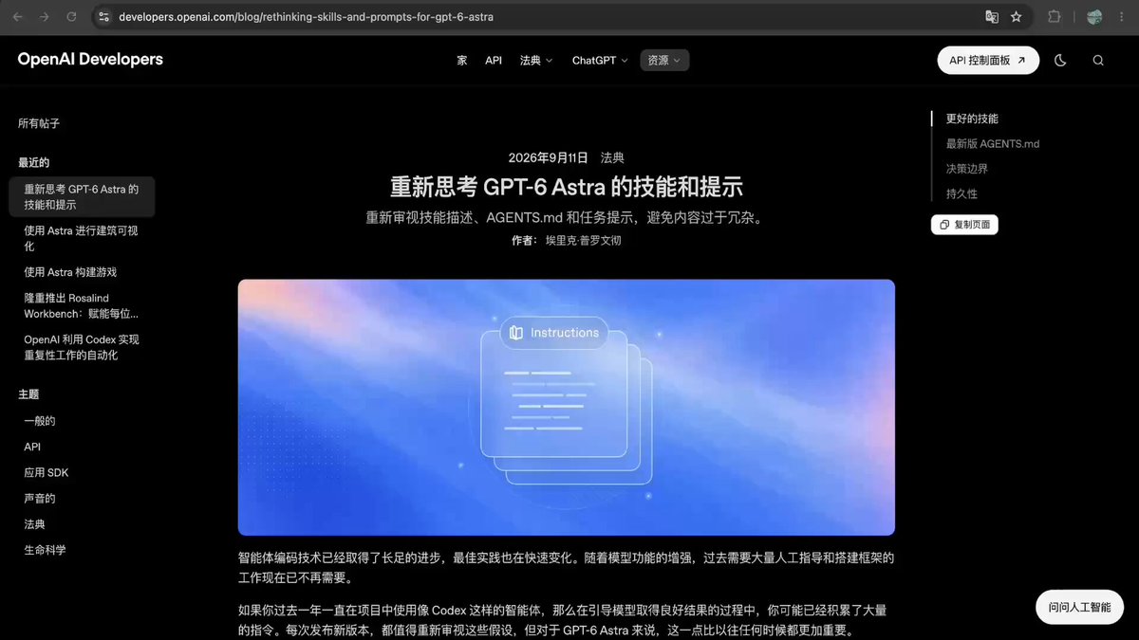Jump to 最新版 AGENTS.md section
1139x640 pixels.
coord(993,143)
